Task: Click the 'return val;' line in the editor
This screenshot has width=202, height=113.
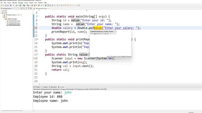Action: (x=60, y=70)
